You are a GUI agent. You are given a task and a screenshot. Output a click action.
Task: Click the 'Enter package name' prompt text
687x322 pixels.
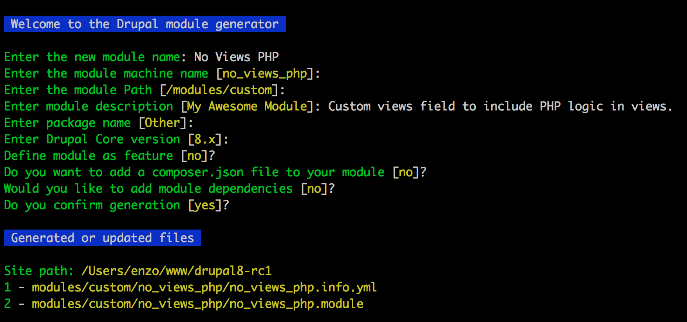tap(67, 123)
